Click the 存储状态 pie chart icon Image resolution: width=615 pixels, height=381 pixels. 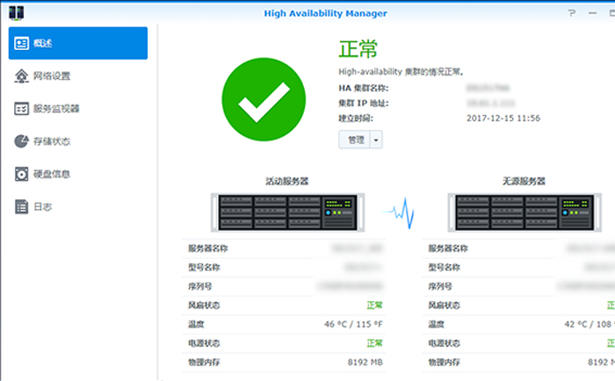coord(21,141)
